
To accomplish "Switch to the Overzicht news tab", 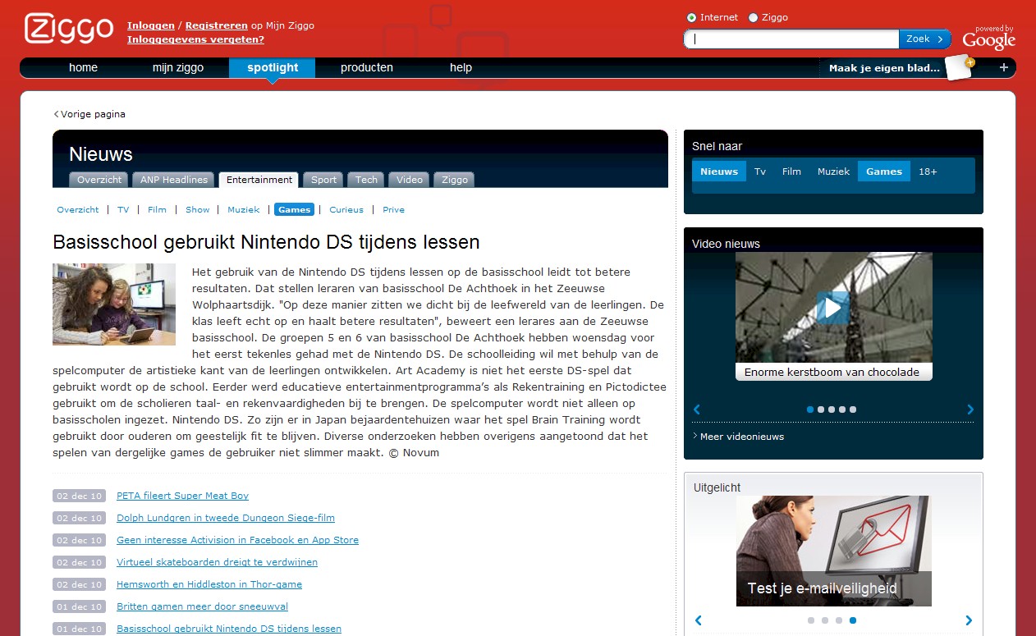I will point(99,180).
